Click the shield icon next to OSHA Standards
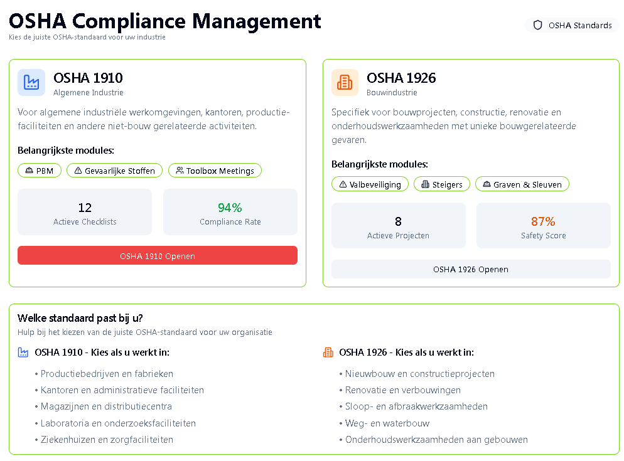 537,25
